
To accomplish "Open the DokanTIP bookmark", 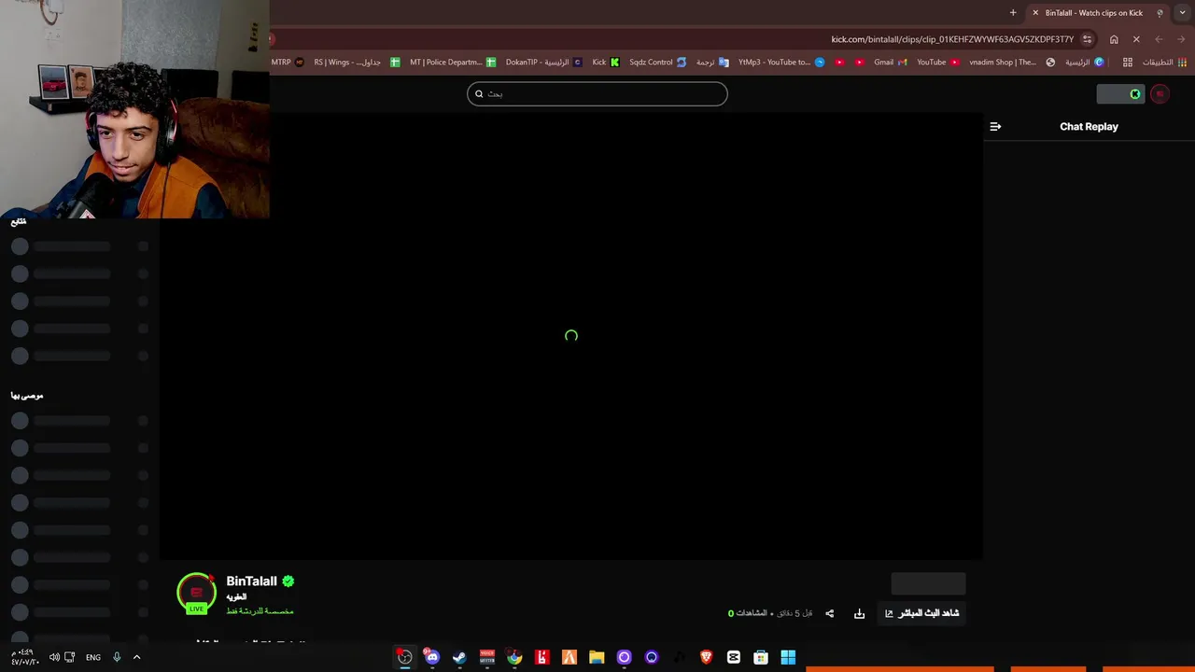I will pyautogui.click(x=544, y=63).
